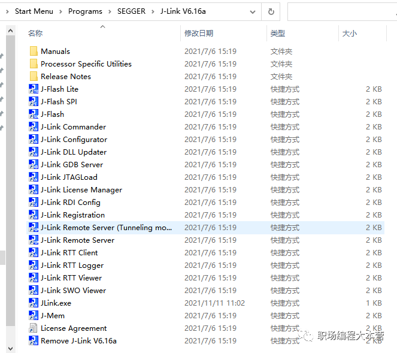
Task: Select the J-Link RTT Client icon
Action: [x=34, y=253]
